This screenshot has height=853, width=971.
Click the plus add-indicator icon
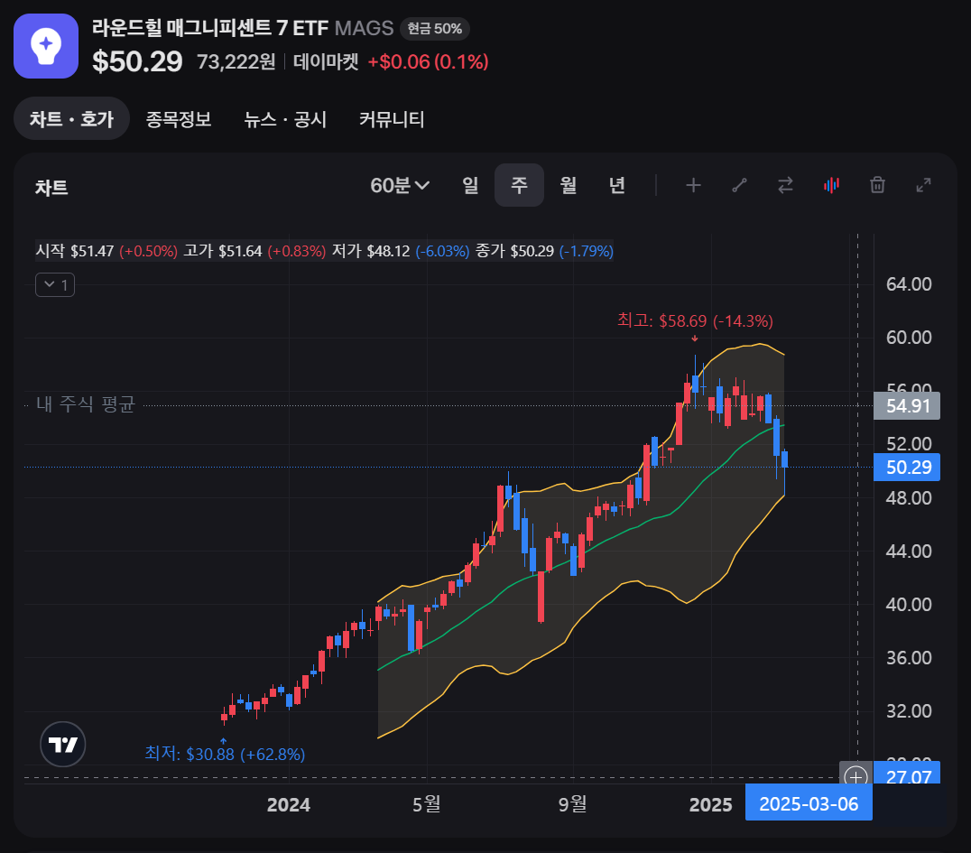point(694,185)
